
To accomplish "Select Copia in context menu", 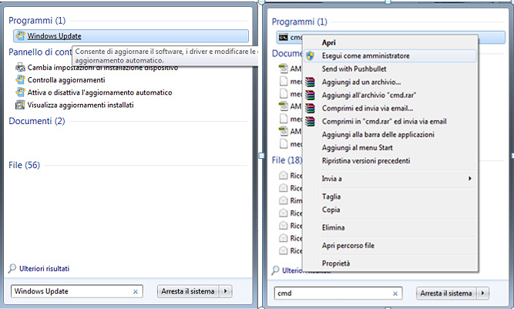I will click(331, 210).
